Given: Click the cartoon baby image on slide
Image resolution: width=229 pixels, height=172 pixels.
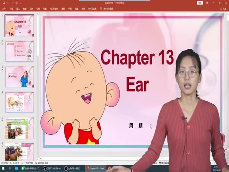Looking at the screenshot, I should [x=80, y=92].
